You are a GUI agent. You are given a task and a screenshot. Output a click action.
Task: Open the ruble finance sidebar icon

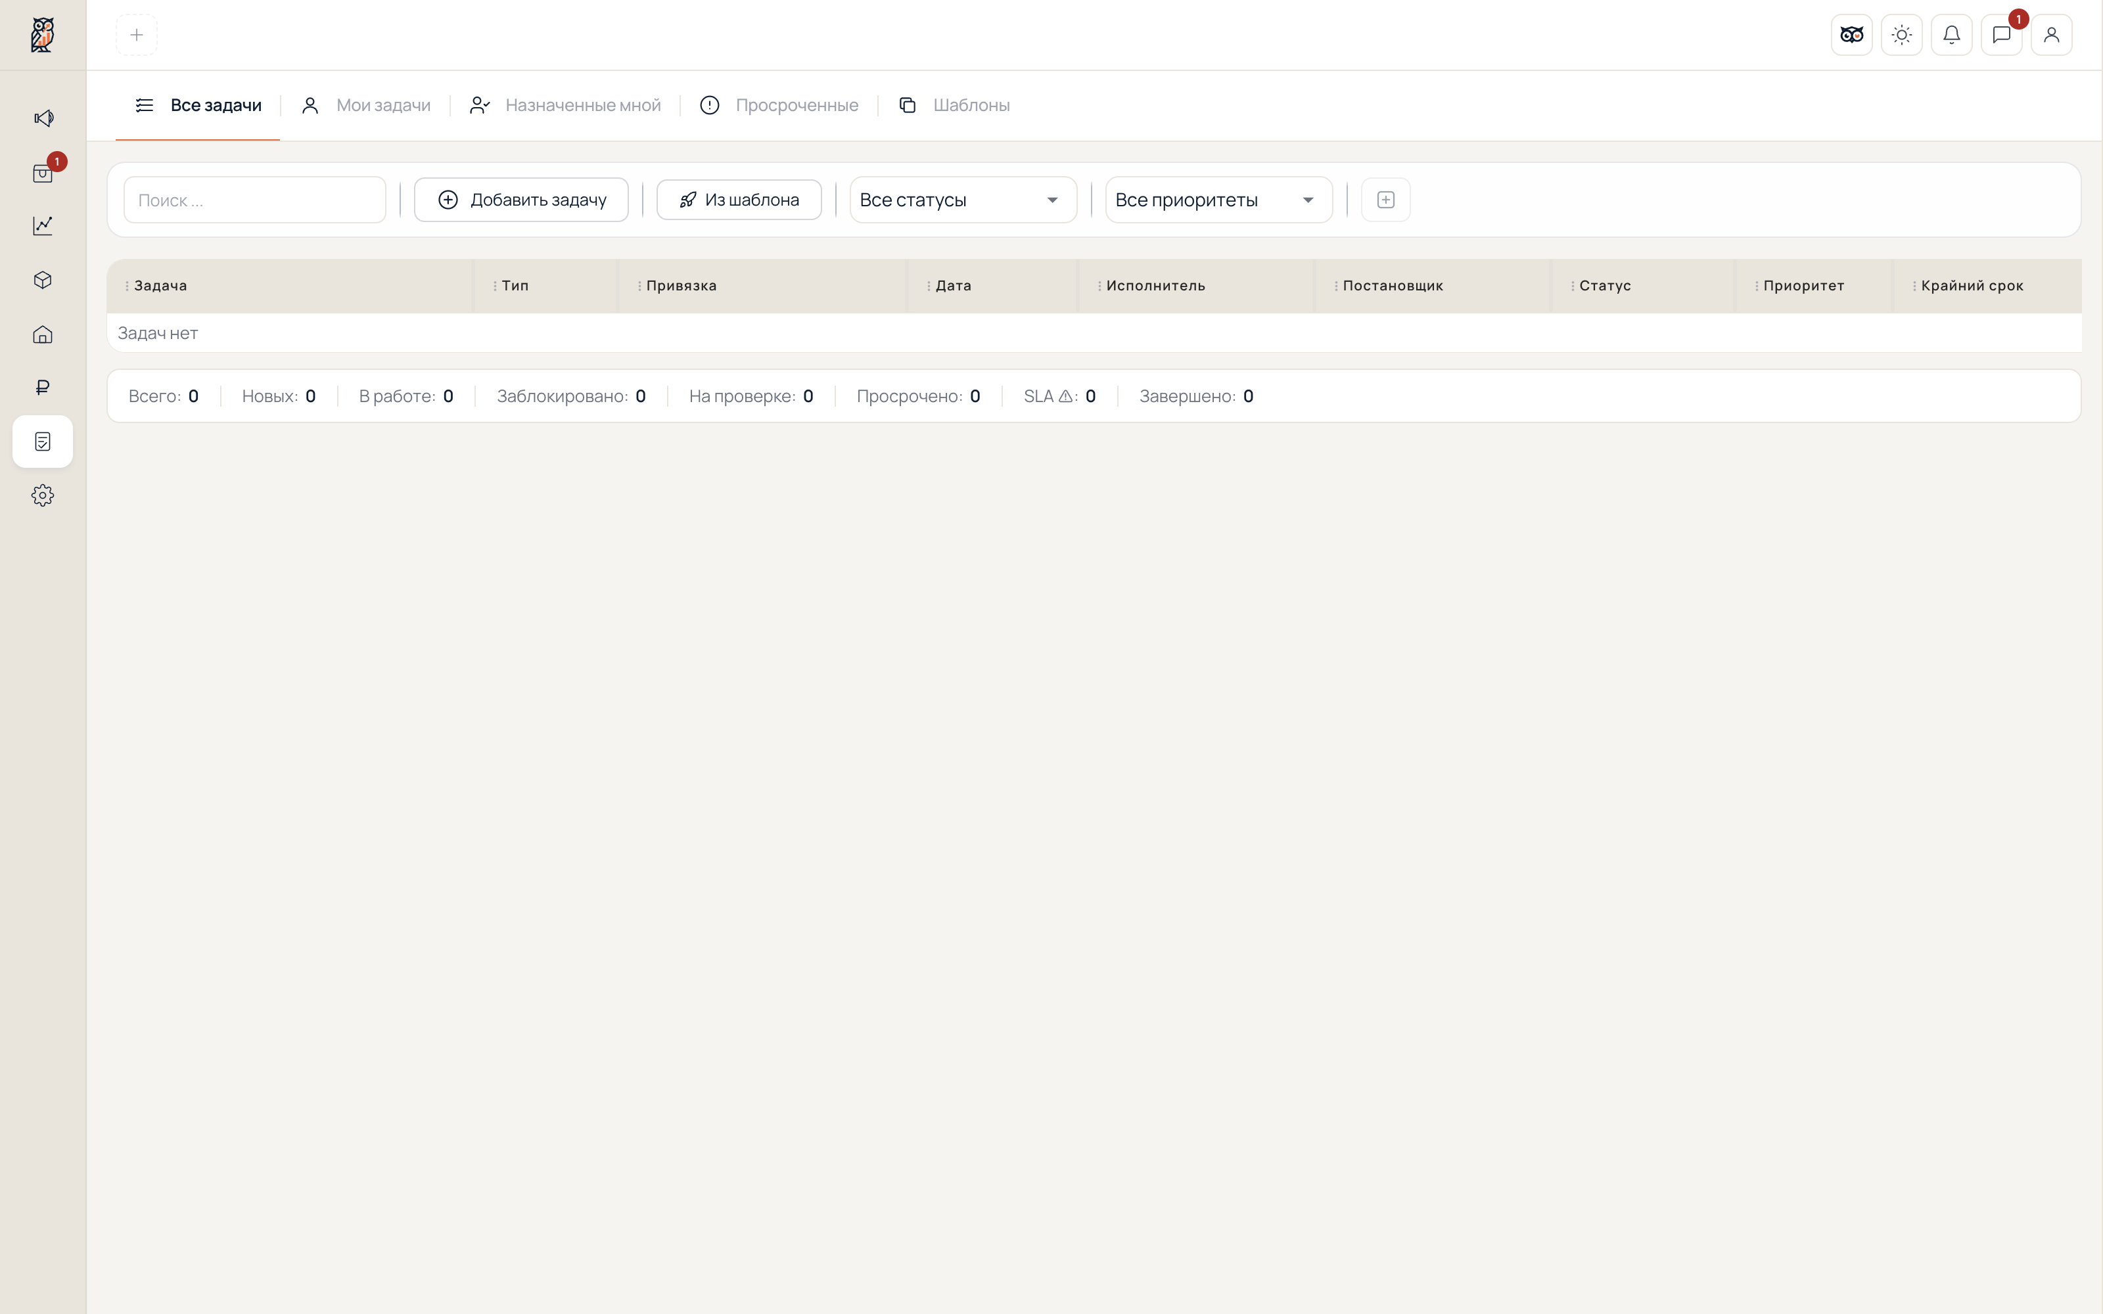pyautogui.click(x=43, y=388)
